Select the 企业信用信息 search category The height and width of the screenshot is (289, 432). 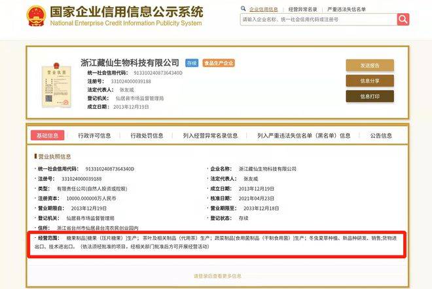tap(263, 9)
